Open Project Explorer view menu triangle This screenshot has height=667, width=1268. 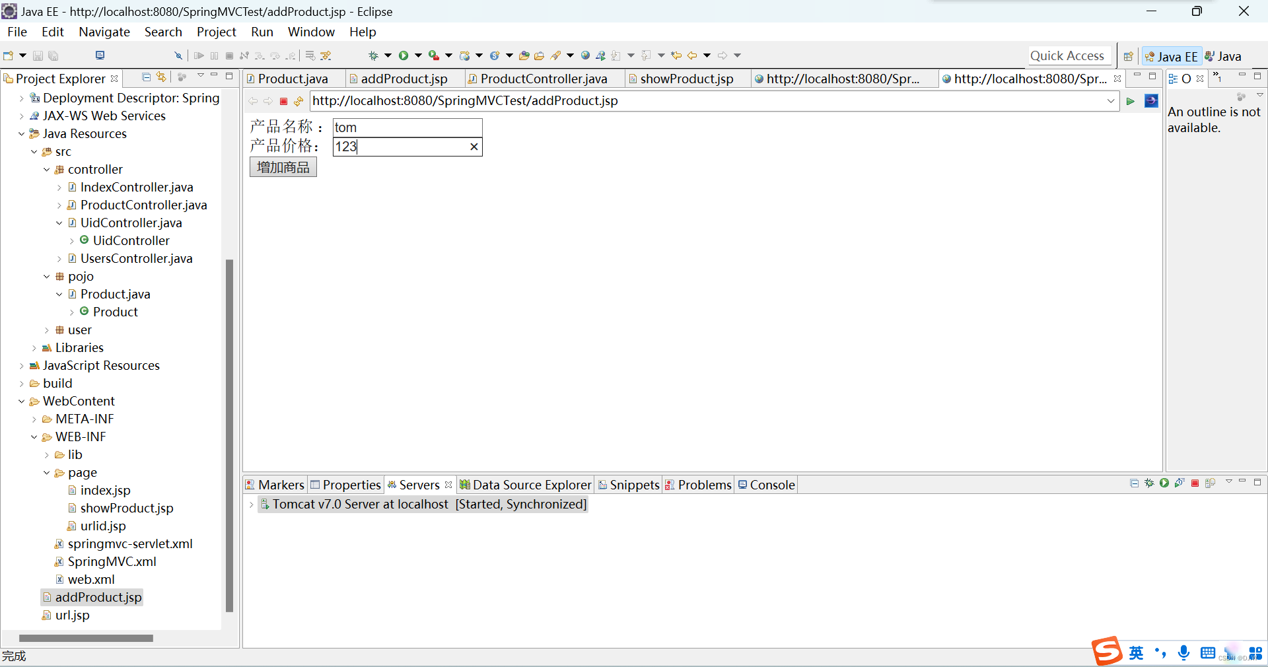point(200,76)
